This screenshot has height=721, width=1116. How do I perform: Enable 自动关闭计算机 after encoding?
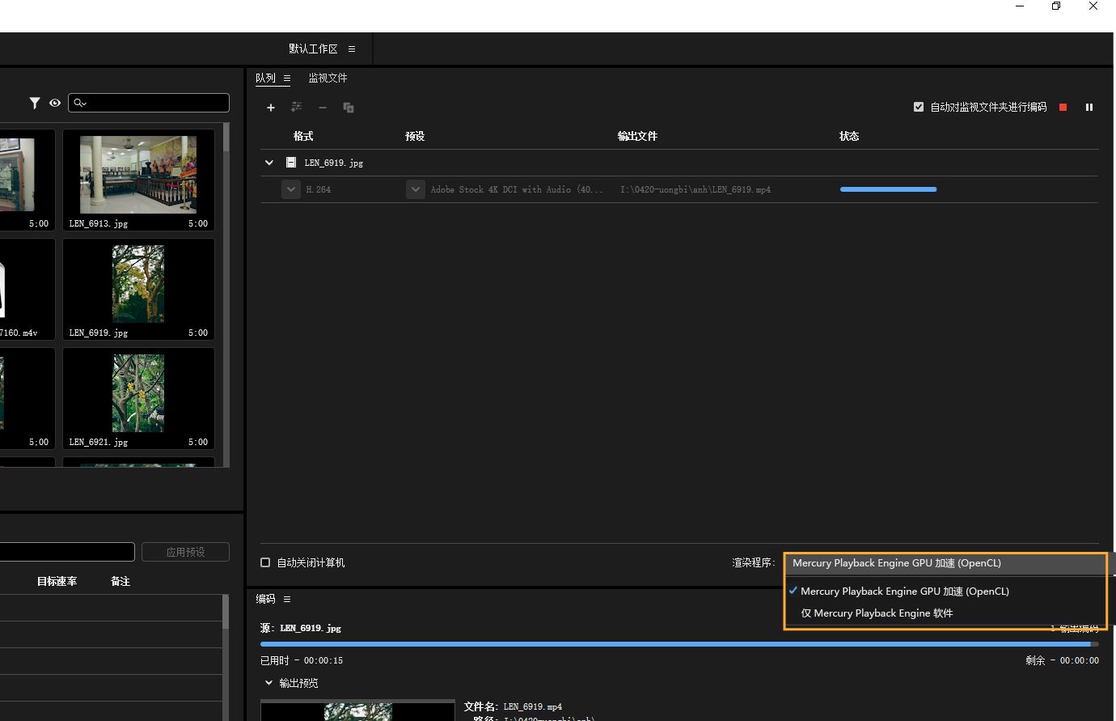pos(265,562)
